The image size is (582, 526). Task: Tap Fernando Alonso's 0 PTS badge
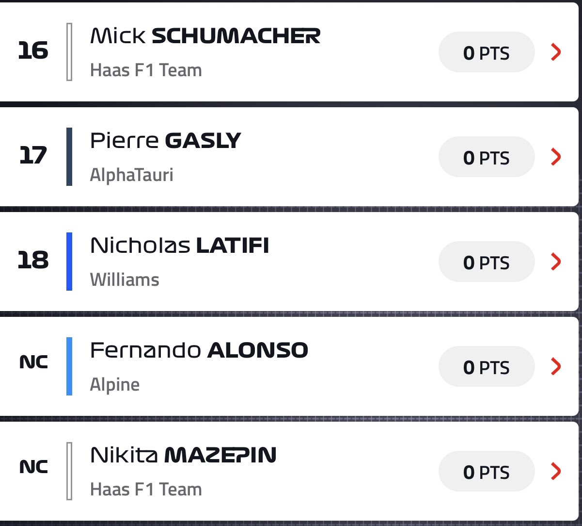487,366
